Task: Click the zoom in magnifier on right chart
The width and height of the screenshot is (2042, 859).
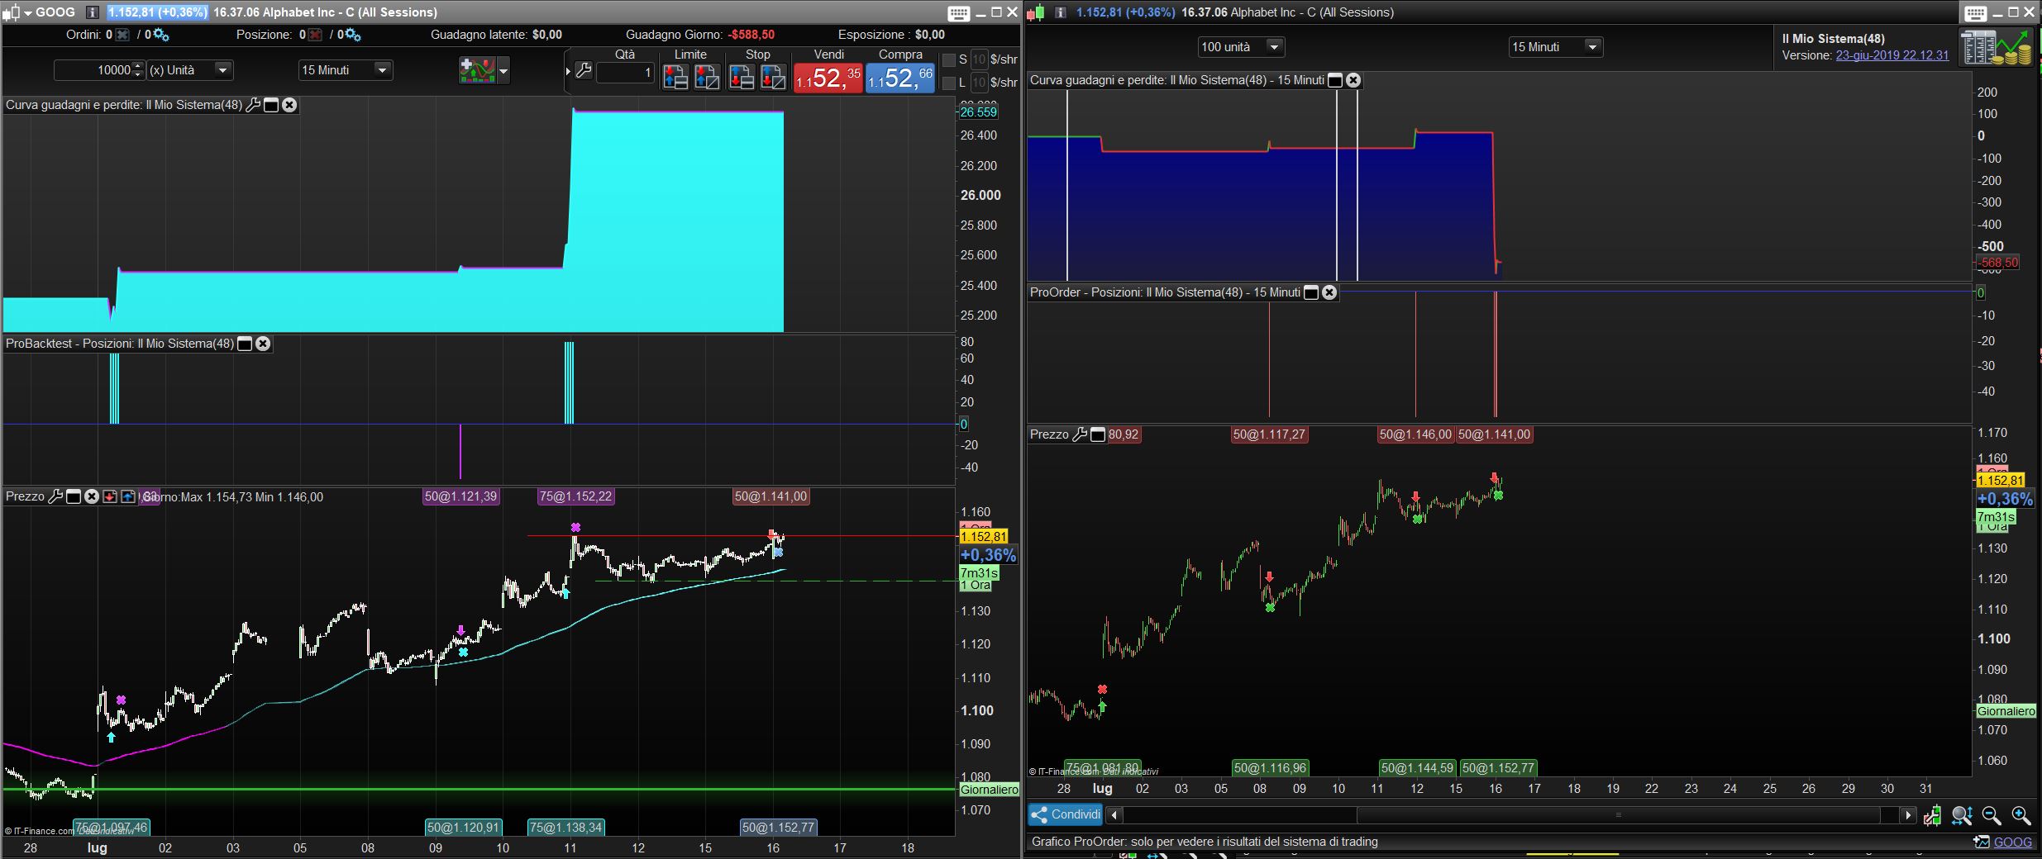Action: tap(2021, 816)
